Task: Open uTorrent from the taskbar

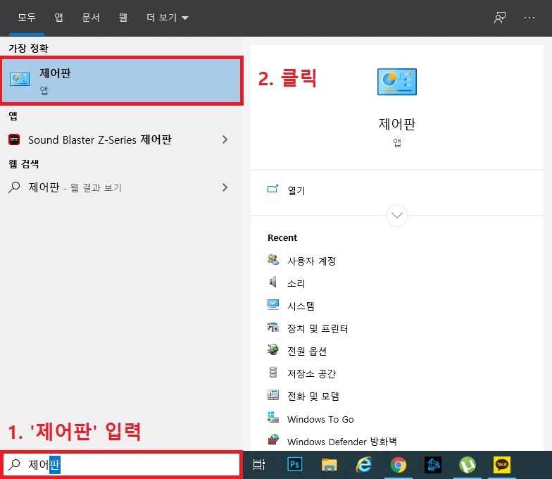Action: click(x=468, y=465)
